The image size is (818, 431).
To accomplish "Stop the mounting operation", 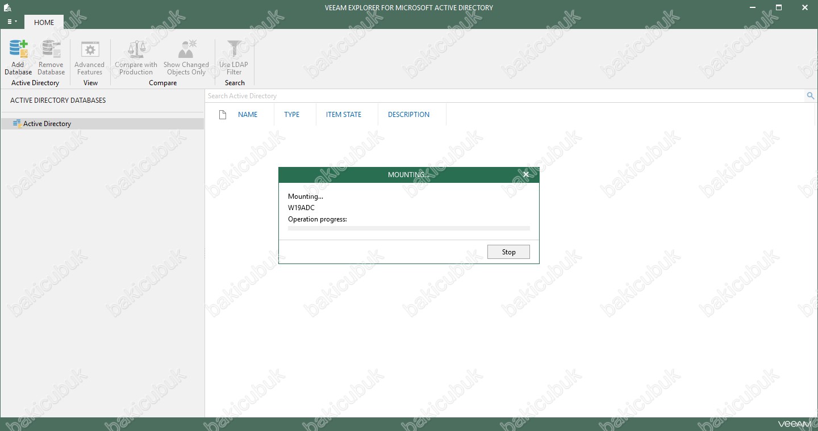I will 508,252.
